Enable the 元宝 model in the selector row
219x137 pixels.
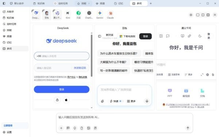click(78, 15)
